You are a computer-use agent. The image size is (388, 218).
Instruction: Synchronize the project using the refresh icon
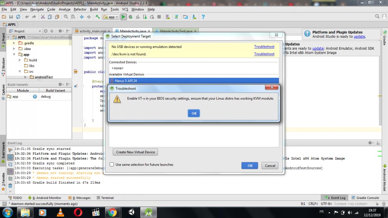point(18,17)
